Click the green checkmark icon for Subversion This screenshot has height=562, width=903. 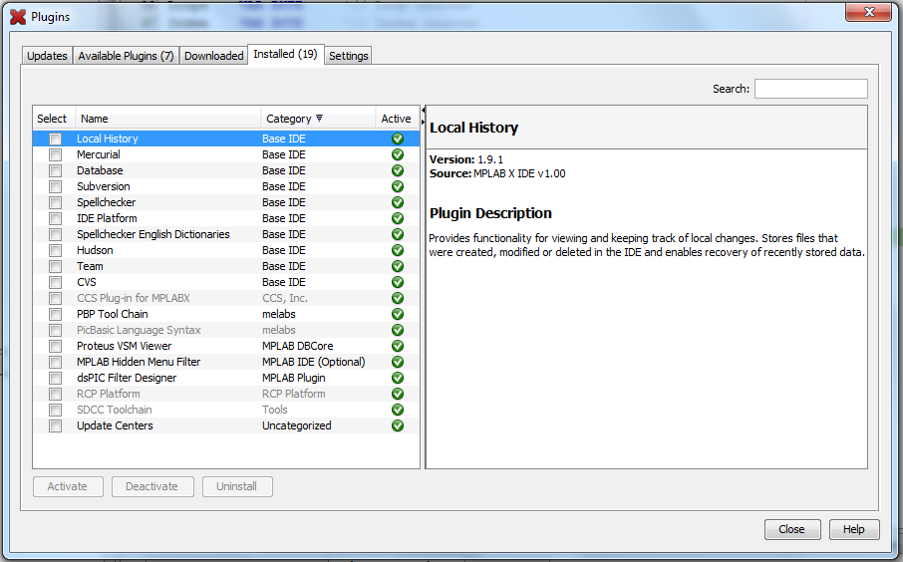(x=398, y=186)
